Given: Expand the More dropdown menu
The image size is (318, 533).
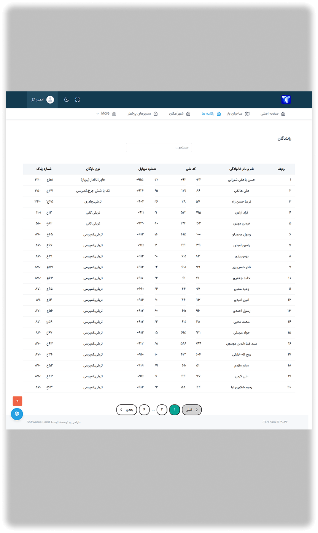Looking at the screenshot, I should click(106, 113).
